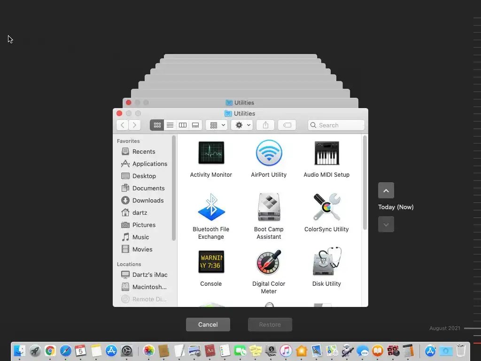Select the Console app icon
Image resolution: width=481 pixels, height=361 pixels.
[211, 261]
